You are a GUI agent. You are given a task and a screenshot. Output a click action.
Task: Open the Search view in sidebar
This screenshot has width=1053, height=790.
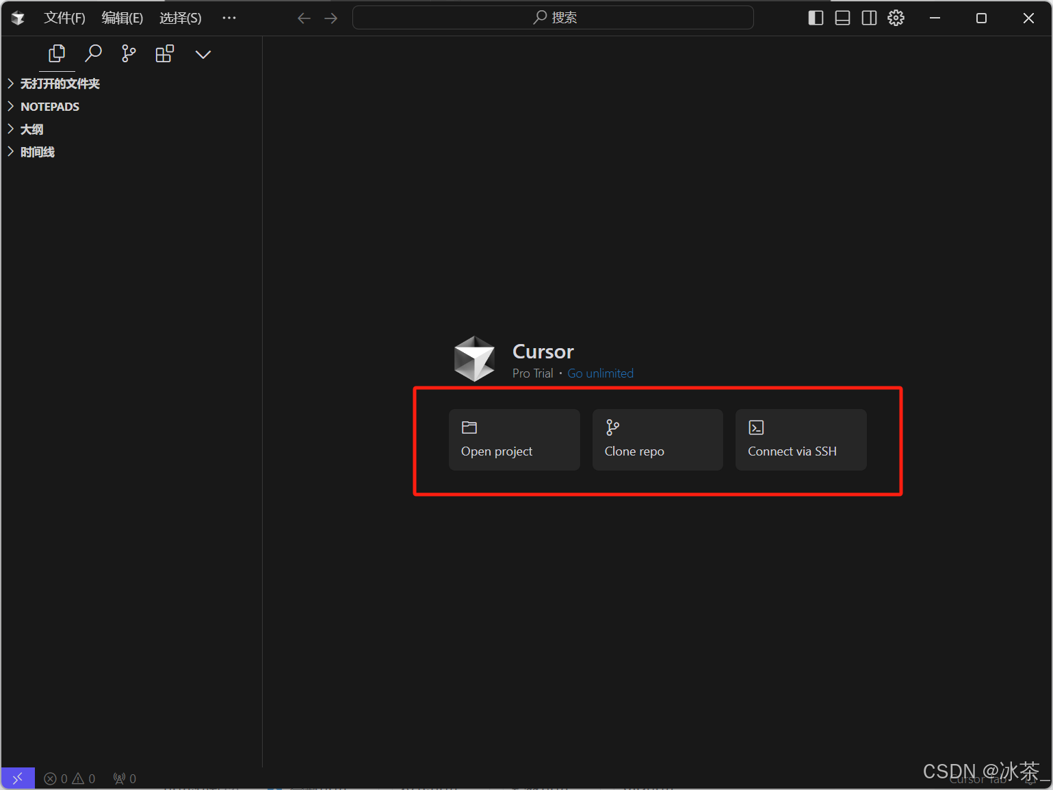coord(93,53)
